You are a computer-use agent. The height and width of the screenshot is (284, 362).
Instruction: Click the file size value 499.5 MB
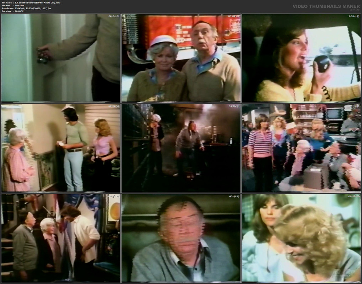[20, 5]
